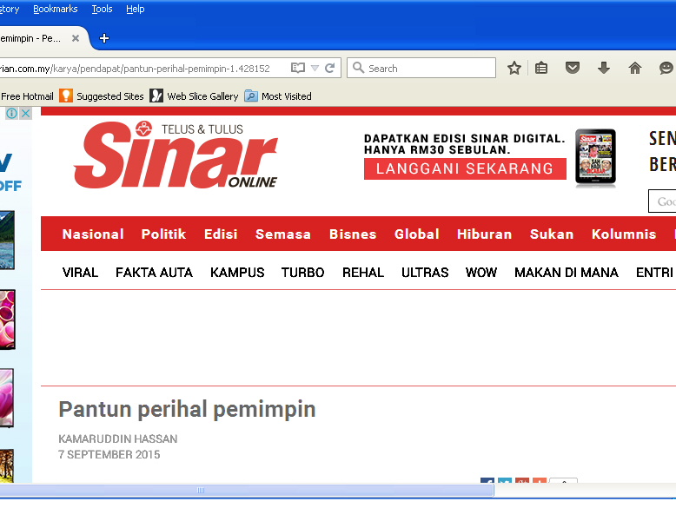The width and height of the screenshot is (676, 521).
Task: Go to KAMPUS submenu link
Action: (x=237, y=273)
